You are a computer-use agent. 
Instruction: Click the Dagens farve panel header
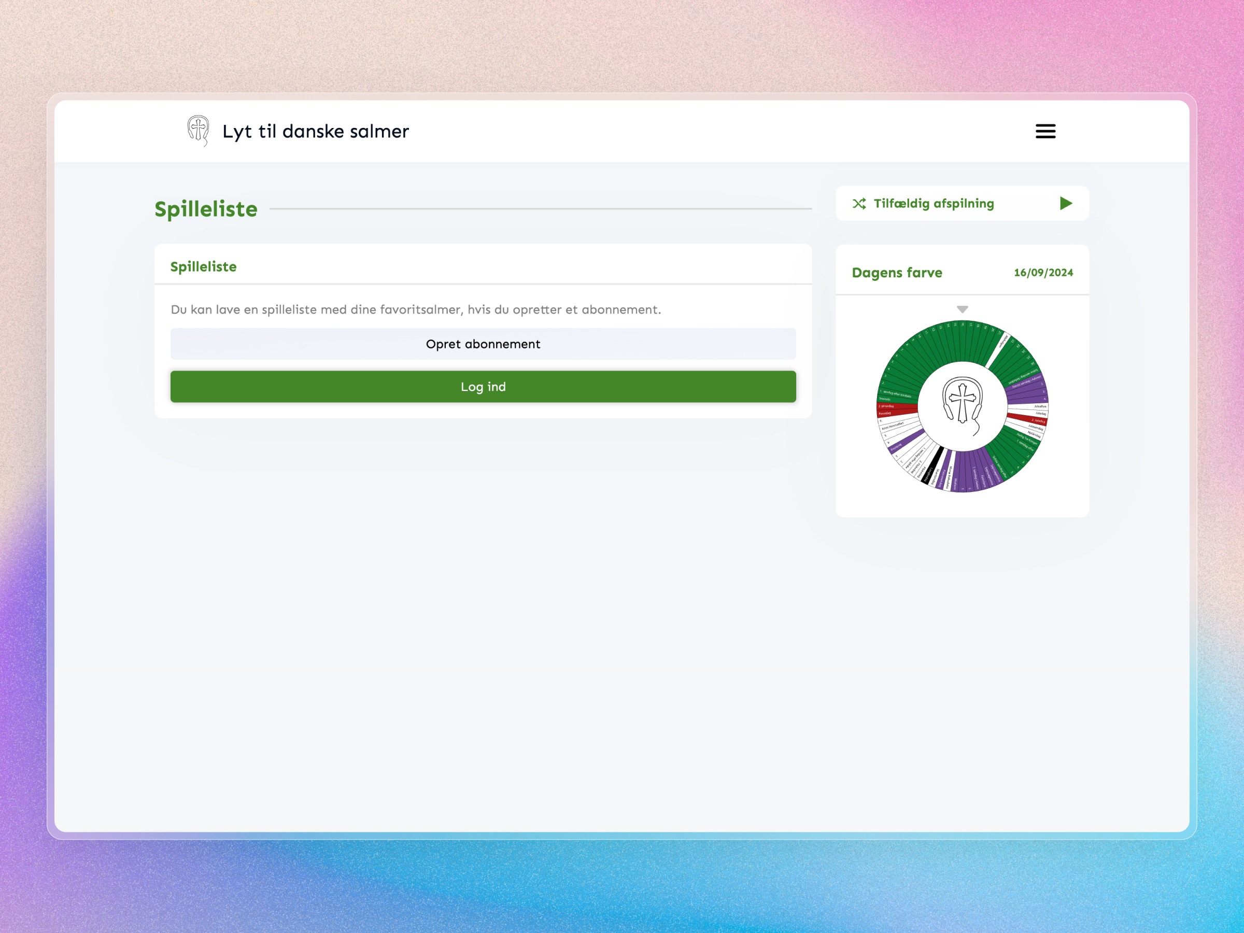(896, 272)
